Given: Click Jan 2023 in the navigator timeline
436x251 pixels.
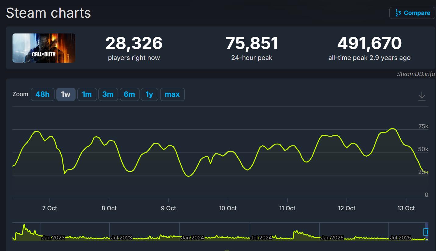Looking at the screenshot, I should click(x=53, y=238).
